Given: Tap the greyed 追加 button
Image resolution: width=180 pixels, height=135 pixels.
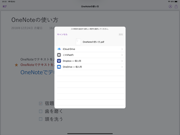Looking at the screenshot, I should [x=121, y=34].
